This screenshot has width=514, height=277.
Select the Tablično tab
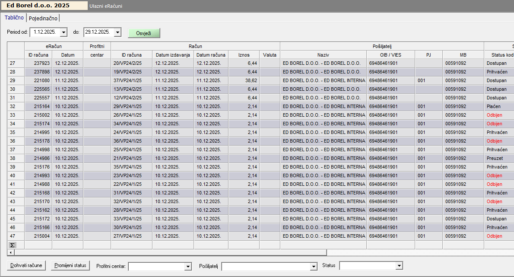[x=14, y=18]
